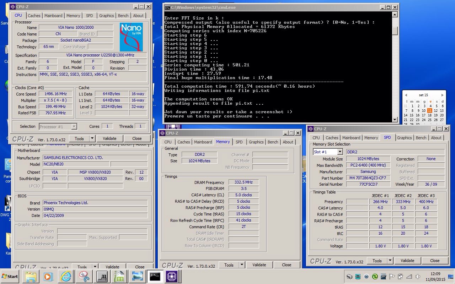Click the cmd.exe taskbar button
The width and height of the screenshot is (455, 284).
154,277
